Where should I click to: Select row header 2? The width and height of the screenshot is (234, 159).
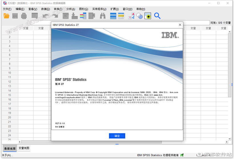(x=10, y=37)
